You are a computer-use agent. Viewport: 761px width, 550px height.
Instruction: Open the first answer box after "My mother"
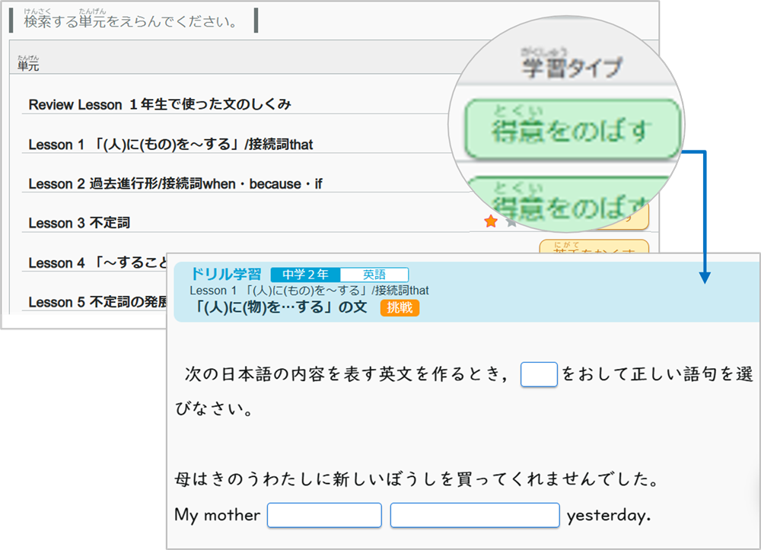[x=324, y=515]
